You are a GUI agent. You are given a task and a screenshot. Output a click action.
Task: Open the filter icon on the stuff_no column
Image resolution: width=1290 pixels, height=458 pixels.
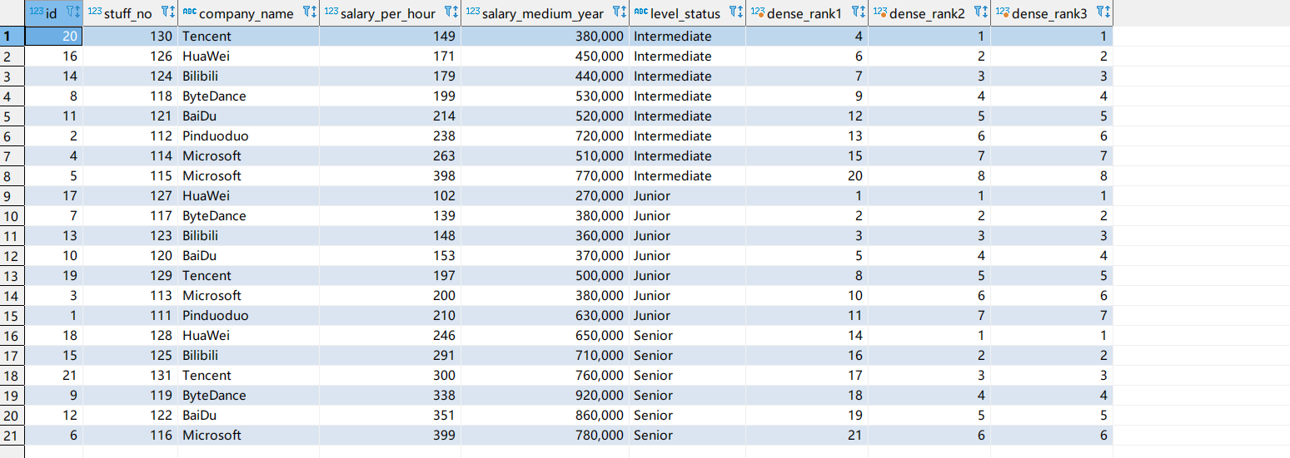(164, 12)
